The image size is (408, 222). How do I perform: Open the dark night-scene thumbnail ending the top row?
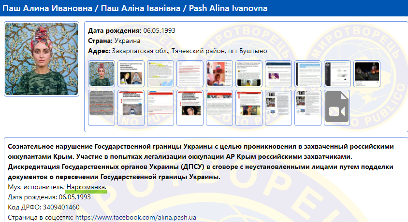pyautogui.click(x=367, y=74)
